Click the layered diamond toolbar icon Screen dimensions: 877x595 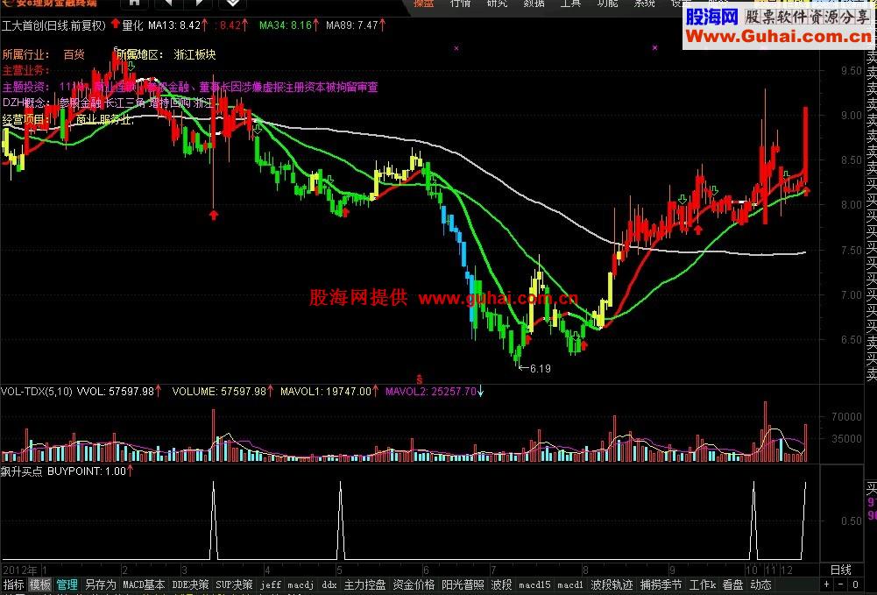point(233,3)
